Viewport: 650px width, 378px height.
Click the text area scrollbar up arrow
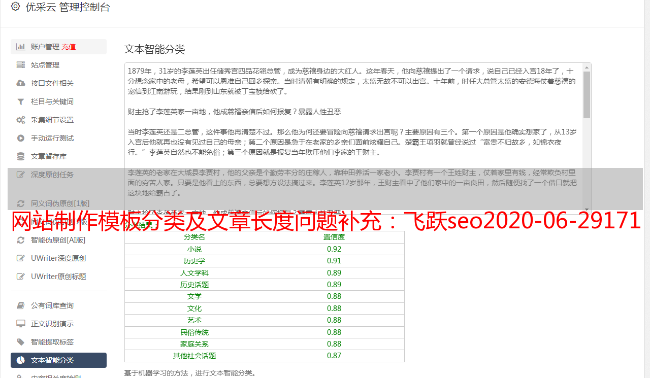(587, 67)
